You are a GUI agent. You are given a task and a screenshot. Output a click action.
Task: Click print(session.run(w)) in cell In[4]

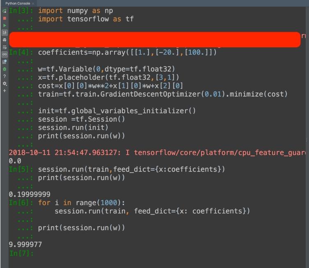click(81, 136)
